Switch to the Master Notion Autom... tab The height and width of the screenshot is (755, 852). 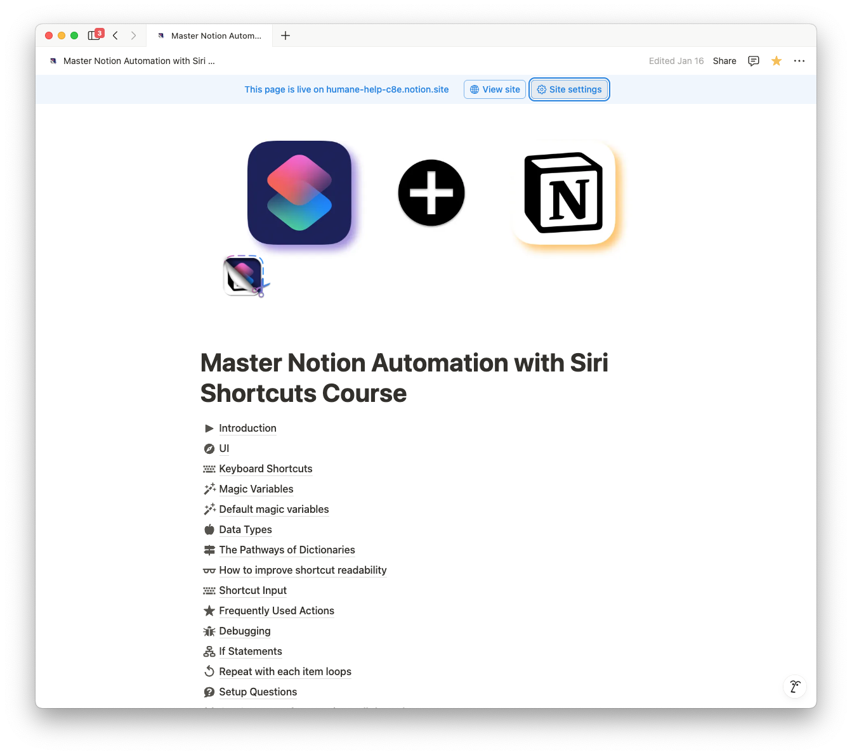pos(209,35)
